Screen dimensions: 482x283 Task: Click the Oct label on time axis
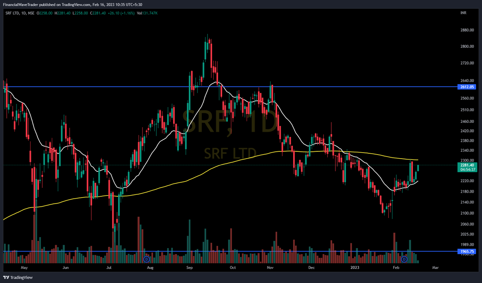[232, 267]
